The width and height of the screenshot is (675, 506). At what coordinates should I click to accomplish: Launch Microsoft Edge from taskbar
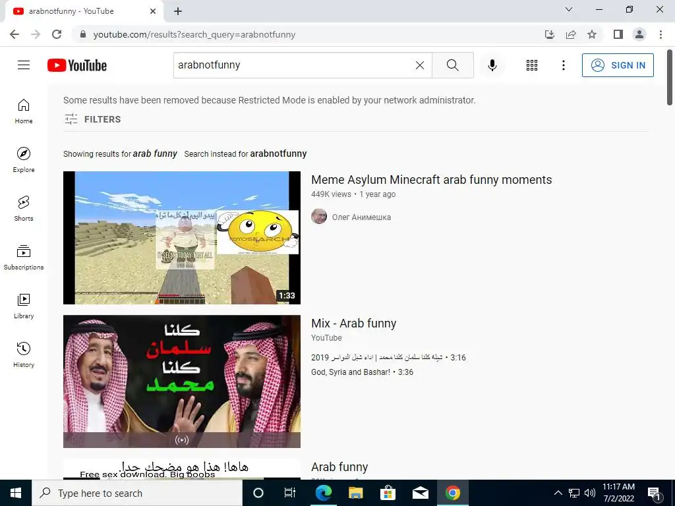tap(323, 493)
